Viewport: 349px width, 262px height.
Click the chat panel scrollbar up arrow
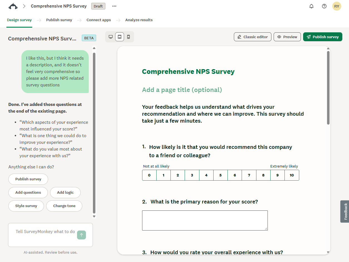coord(94,48)
